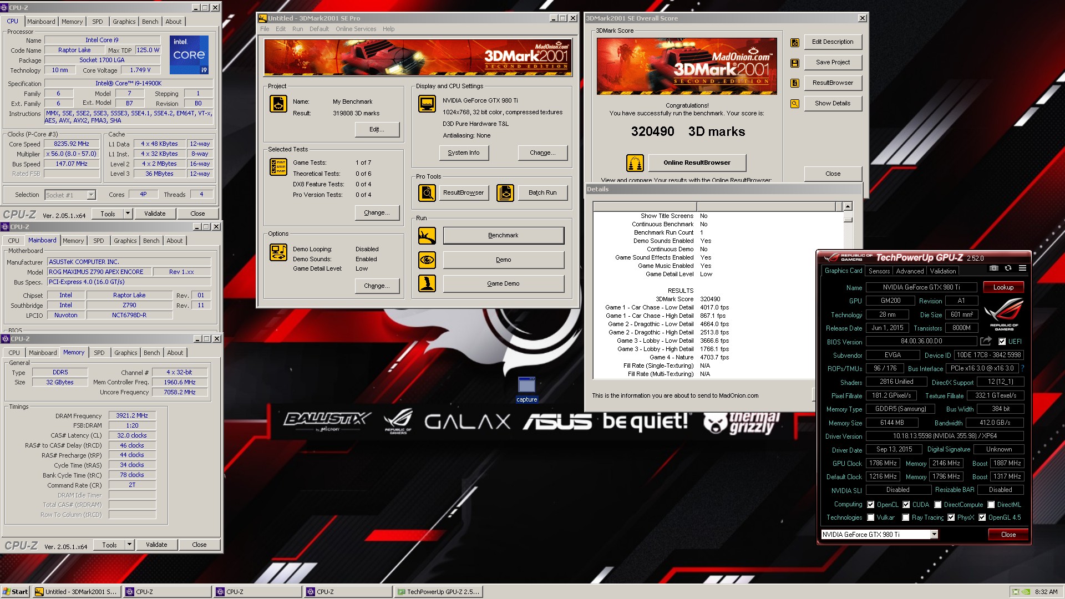Click the NVIDIA system tray icon
The height and width of the screenshot is (599, 1065).
(x=1026, y=592)
